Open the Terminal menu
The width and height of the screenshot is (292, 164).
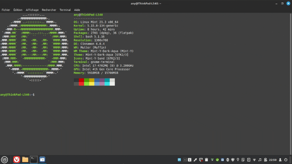(x=65, y=10)
